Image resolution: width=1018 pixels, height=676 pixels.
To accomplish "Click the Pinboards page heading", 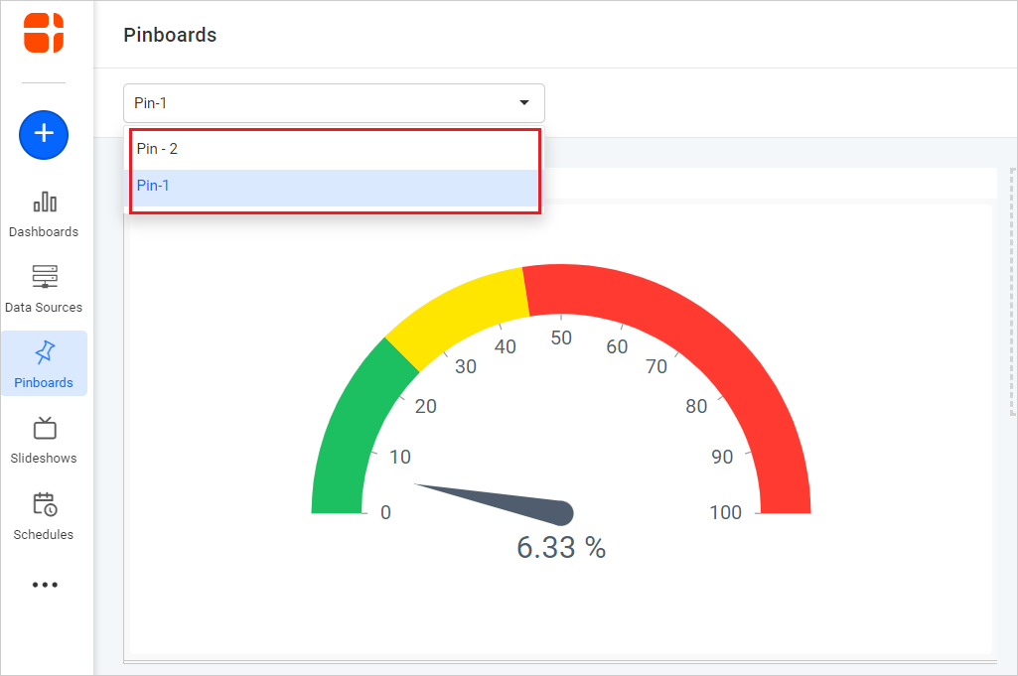I will [x=170, y=35].
